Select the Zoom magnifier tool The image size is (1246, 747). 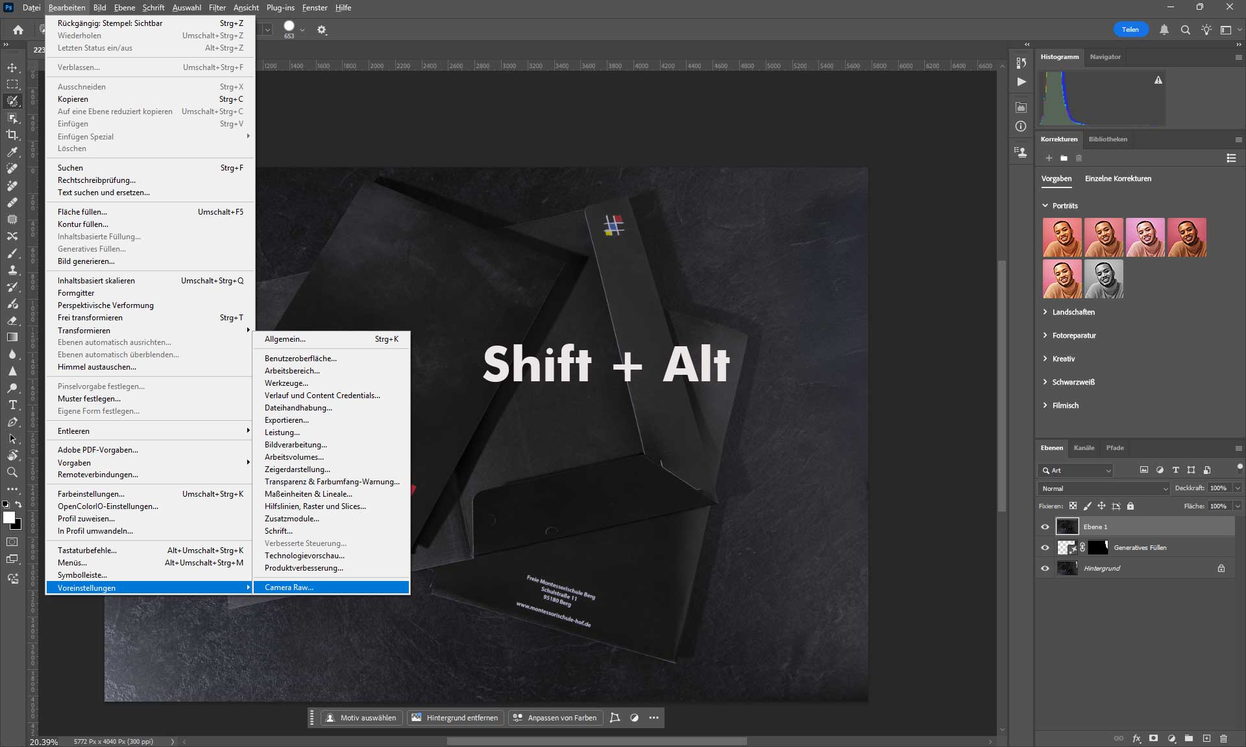coord(12,473)
